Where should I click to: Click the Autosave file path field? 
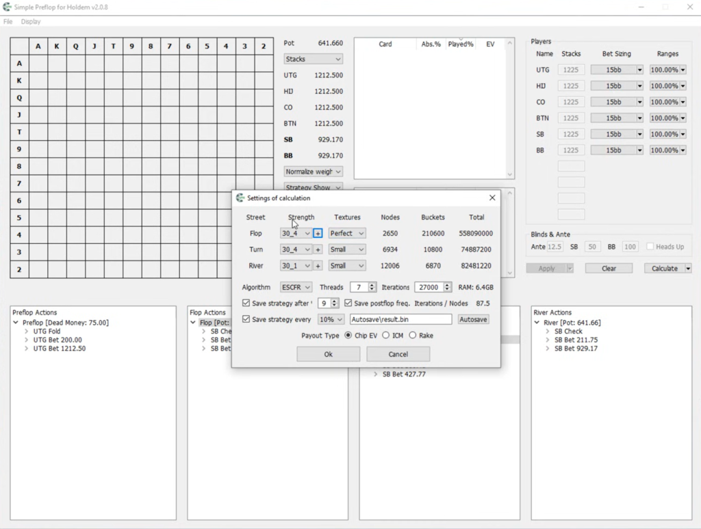400,319
